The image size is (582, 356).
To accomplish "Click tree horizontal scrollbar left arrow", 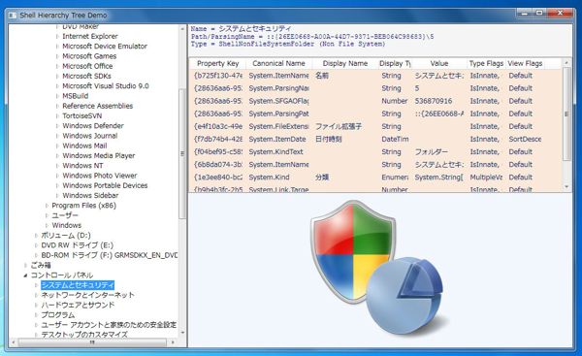I will pos(14,342).
